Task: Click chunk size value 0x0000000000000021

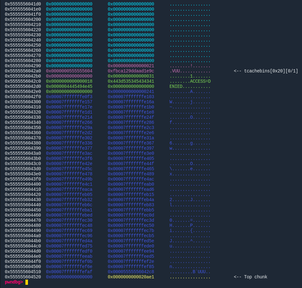Action: pos(131,66)
